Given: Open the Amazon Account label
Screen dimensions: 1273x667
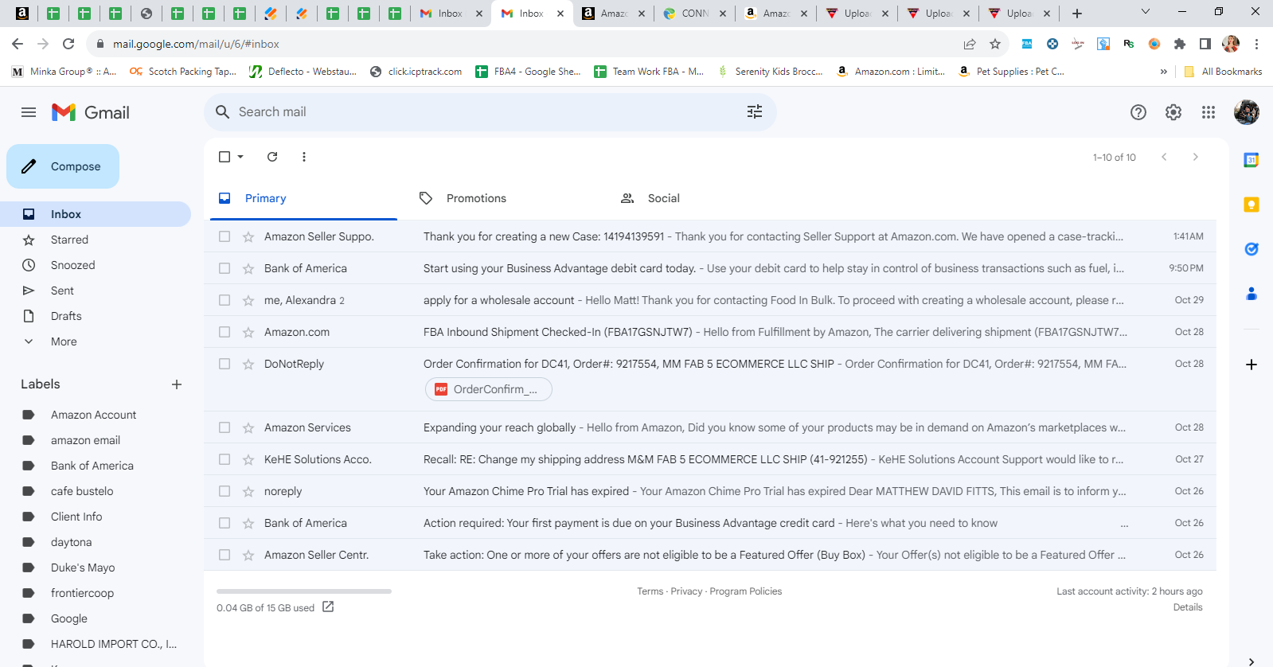Looking at the screenshot, I should click(96, 415).
